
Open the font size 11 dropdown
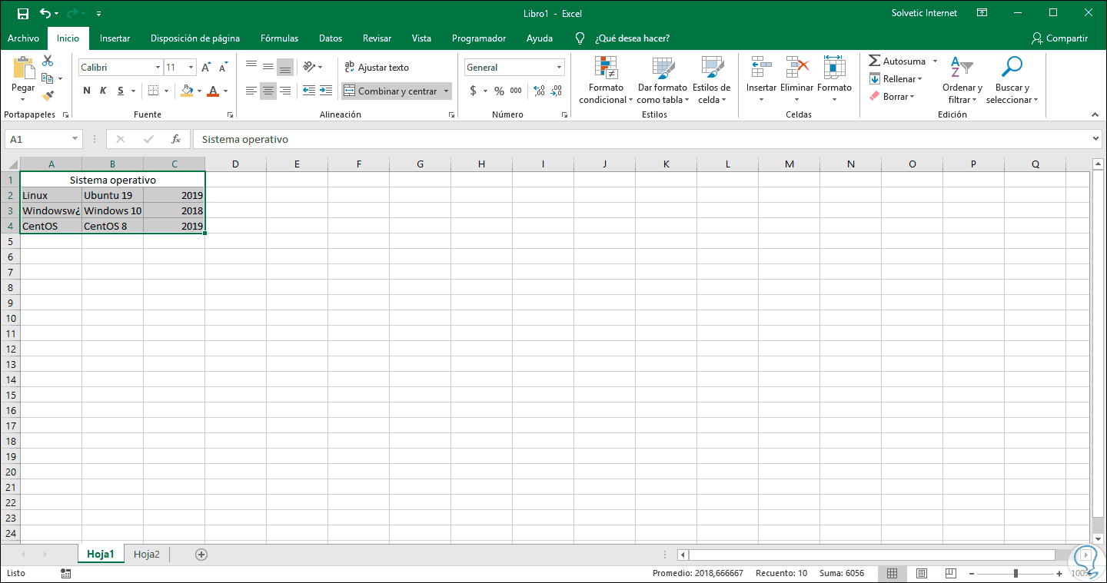(191, 68)
